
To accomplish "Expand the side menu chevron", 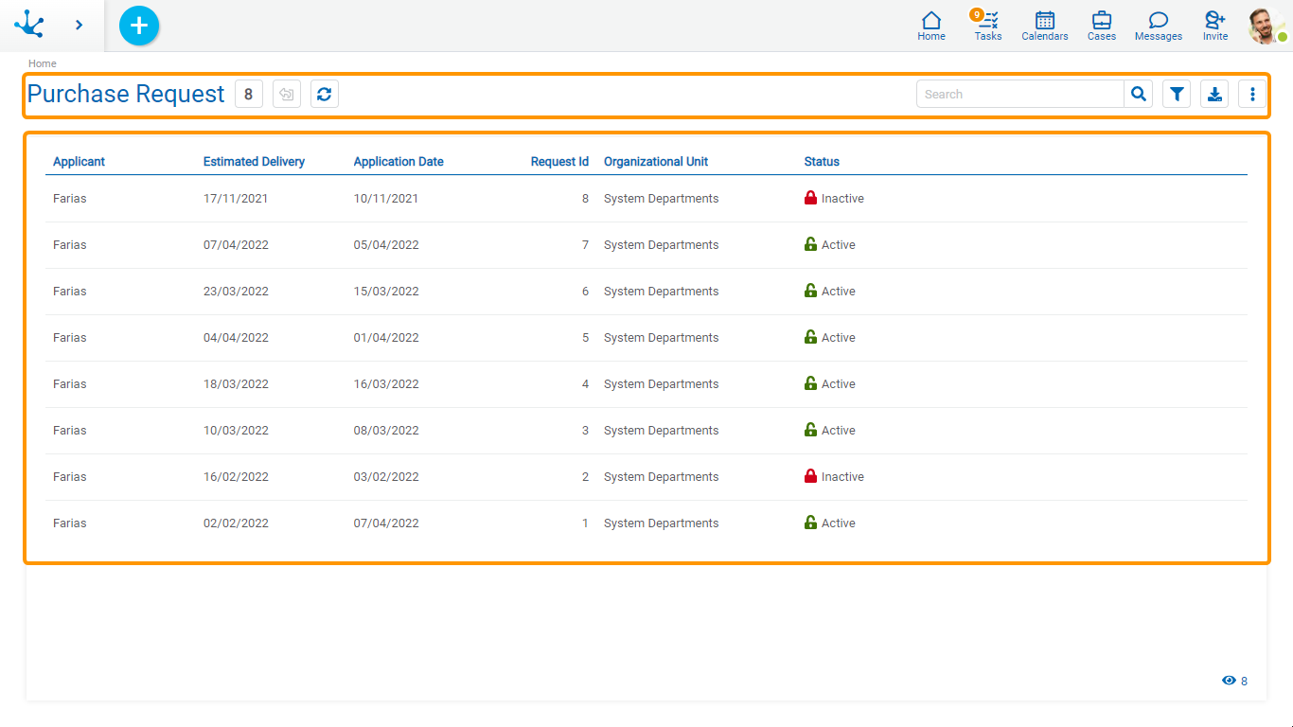I will 79,26.
